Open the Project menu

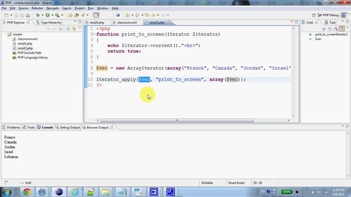(x=80, y=8)
